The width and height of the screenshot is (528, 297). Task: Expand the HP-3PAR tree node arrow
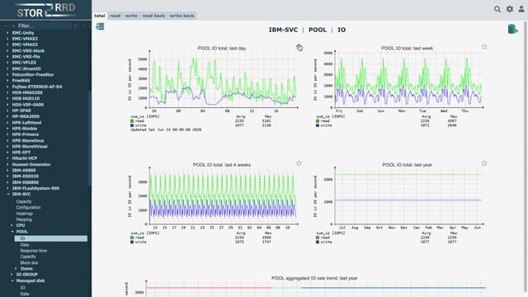7,111
